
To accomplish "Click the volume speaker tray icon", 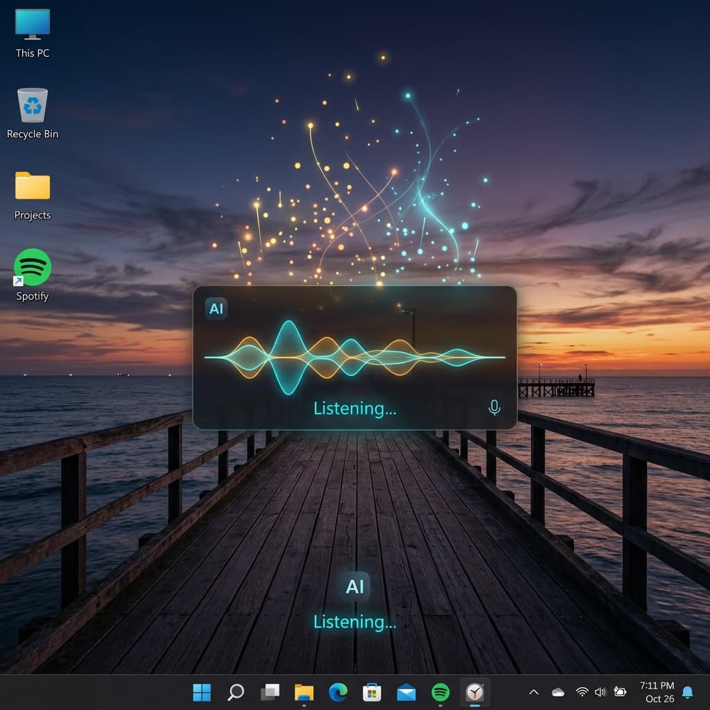I will [x=600, y=692].
